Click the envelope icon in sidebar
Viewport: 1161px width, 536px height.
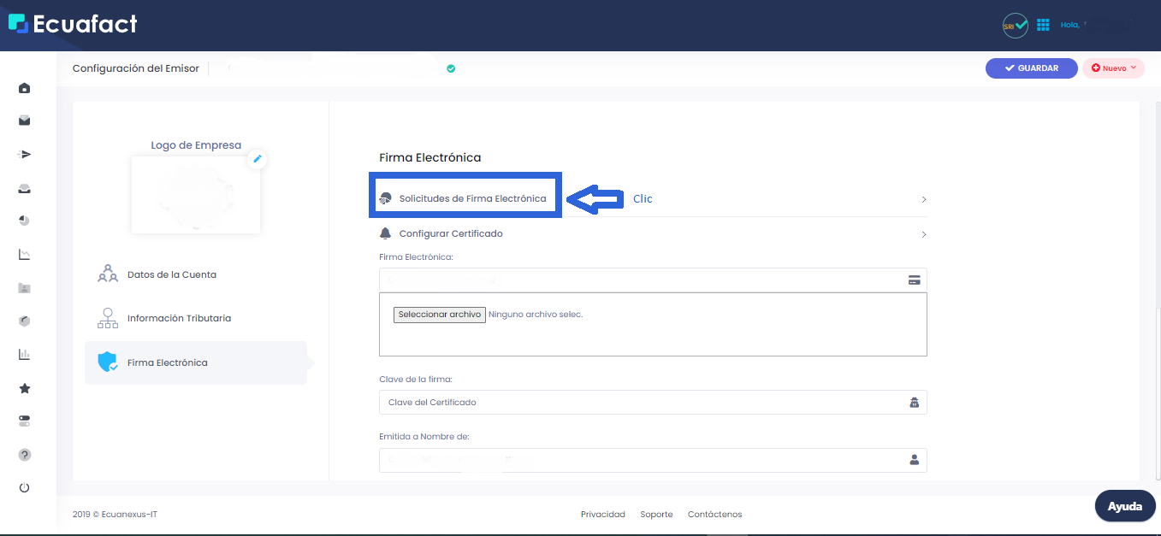coord(25,121)
